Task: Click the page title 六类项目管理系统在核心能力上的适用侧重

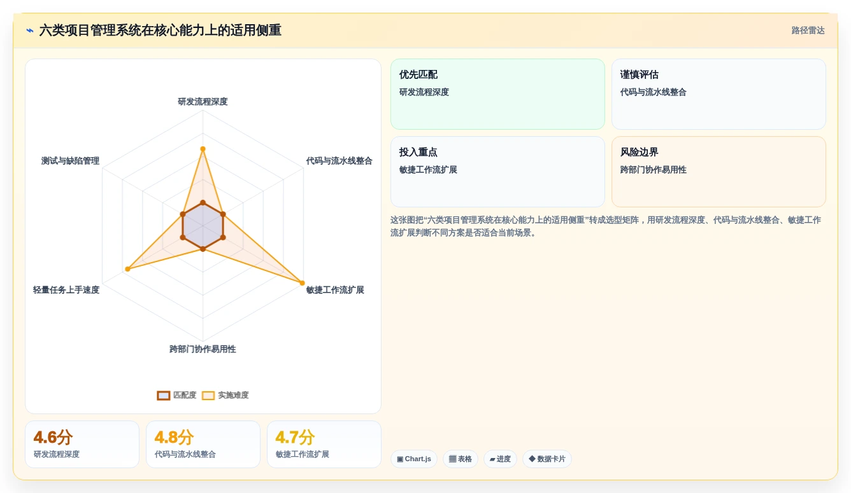Action: click(x=160, y=31)
